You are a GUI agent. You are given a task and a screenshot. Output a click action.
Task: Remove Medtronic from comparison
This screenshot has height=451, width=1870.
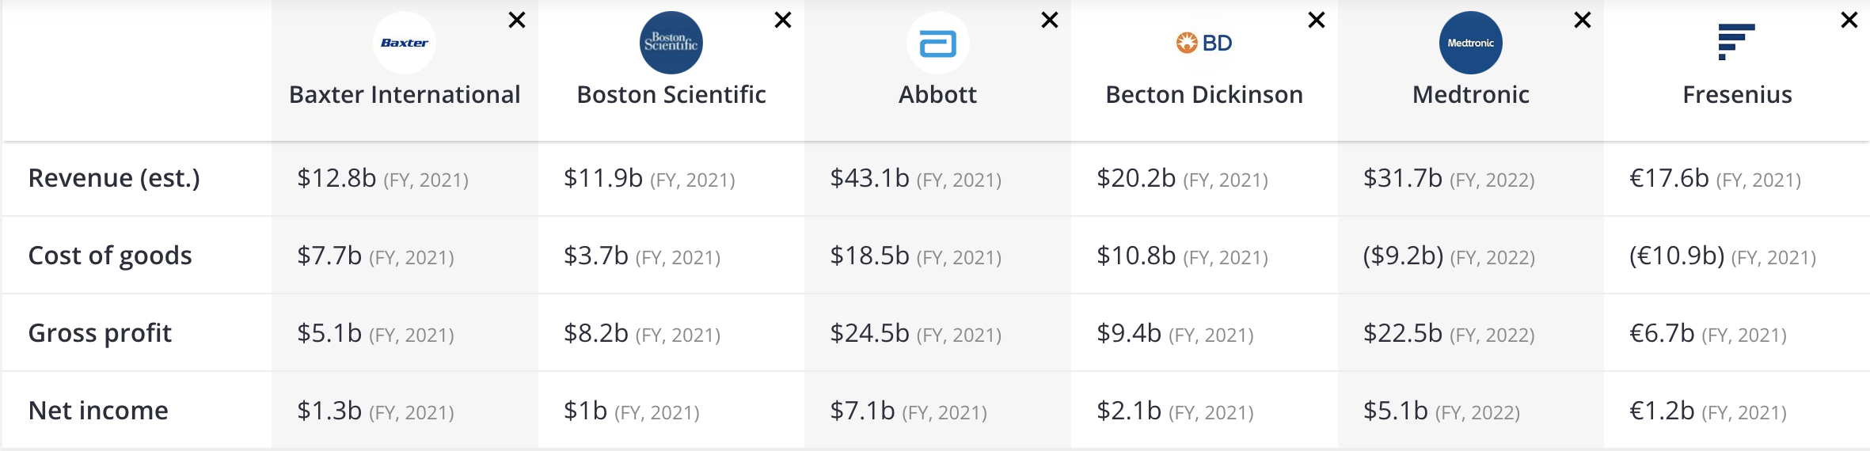[1583, 20]
